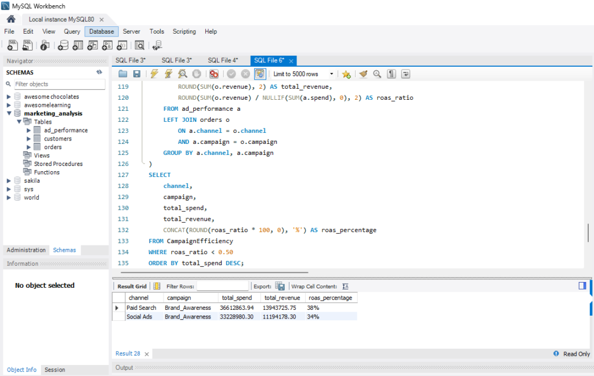Toggle invisible characters display

(392, 74)
